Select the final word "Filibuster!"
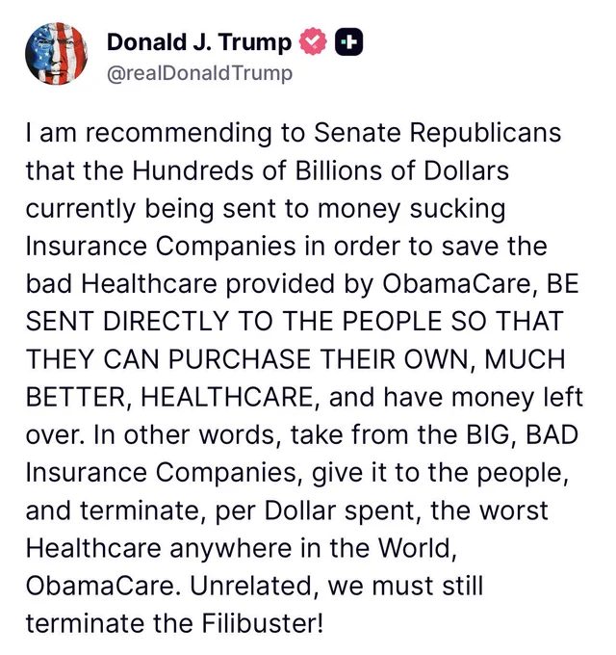Screen dimensions: 616x655 click(x=263, y=623)
